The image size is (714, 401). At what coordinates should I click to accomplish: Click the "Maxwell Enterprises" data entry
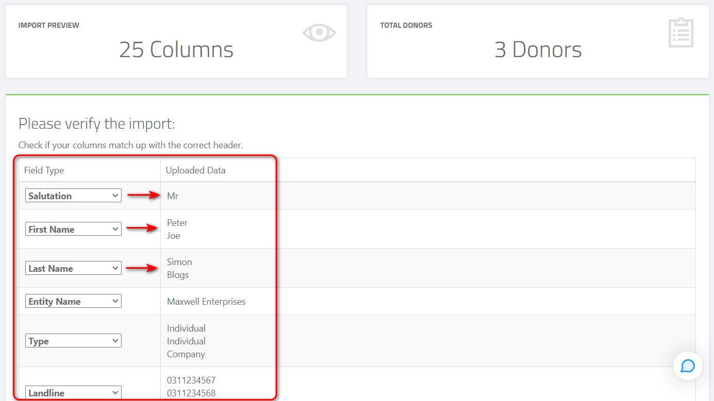pyautogui.click(x=206, y=301)
